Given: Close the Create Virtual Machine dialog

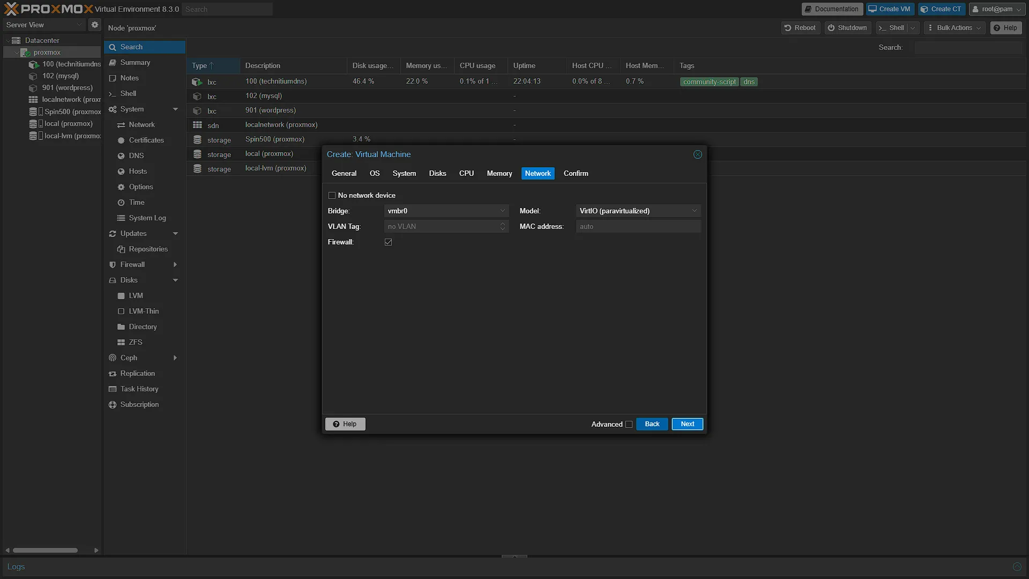Looking at the screenshot, I should [697, 154].
